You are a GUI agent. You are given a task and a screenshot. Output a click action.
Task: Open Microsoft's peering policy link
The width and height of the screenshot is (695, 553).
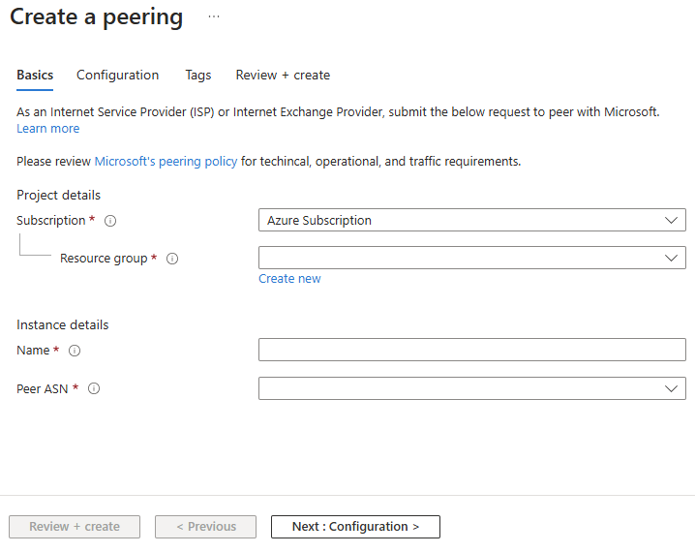pyautogui.click(x=166, y=162)
